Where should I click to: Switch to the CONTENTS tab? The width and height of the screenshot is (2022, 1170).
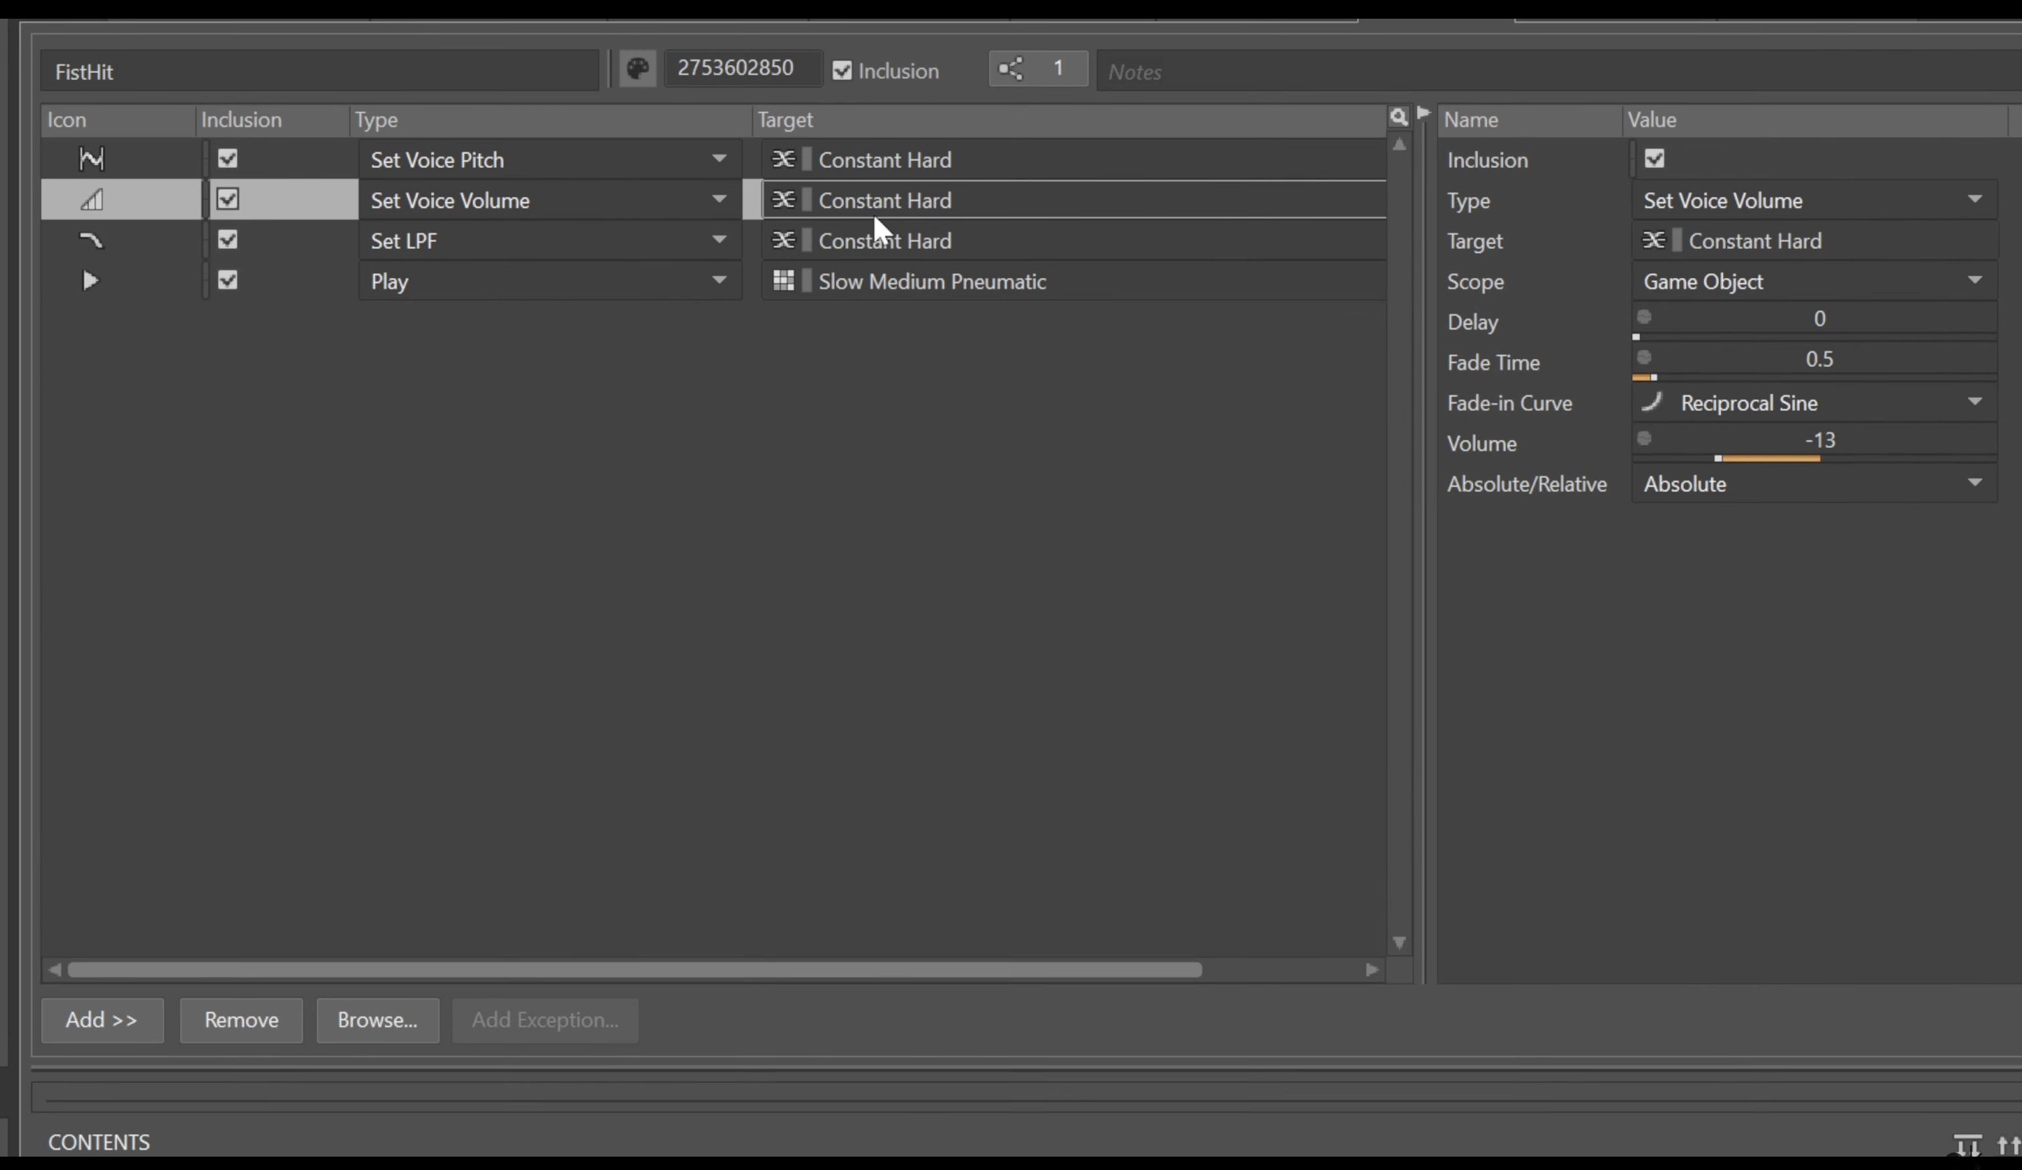(100, 1142)
